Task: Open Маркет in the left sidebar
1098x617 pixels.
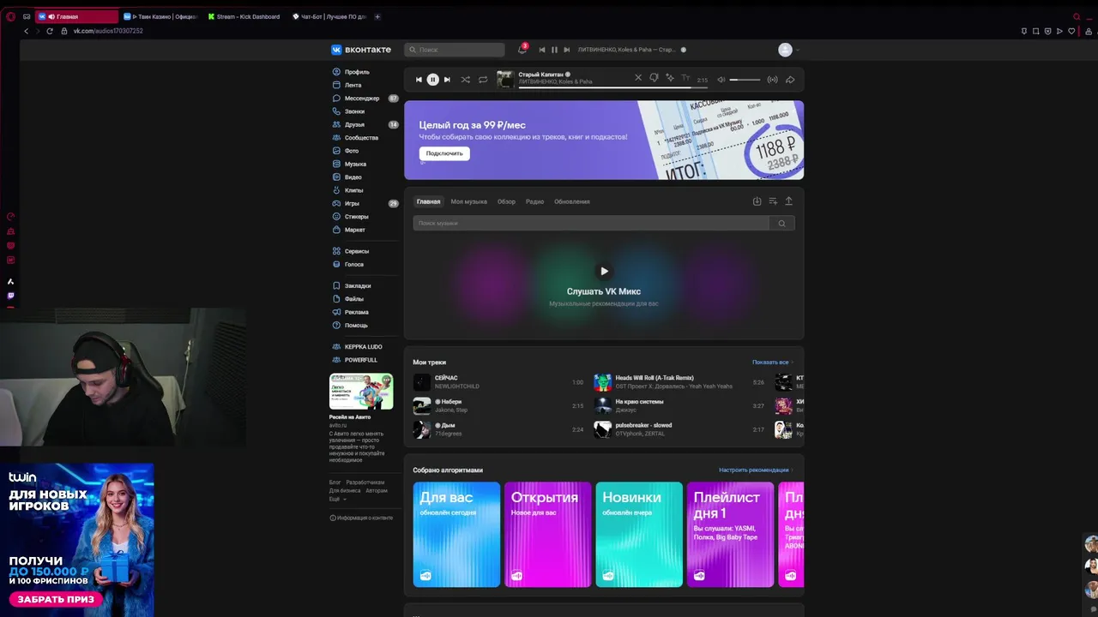Action: coord(354,230)
